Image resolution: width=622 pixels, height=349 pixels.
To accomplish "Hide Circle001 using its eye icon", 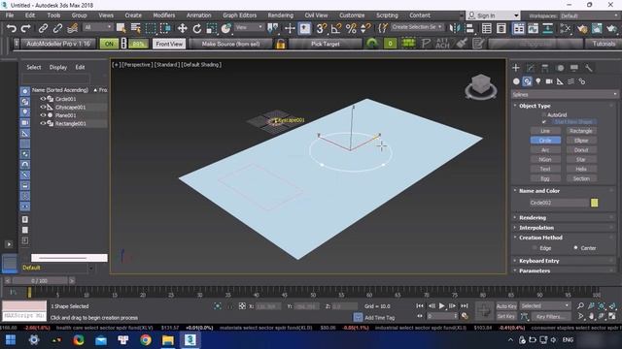I will coord(43,99).
